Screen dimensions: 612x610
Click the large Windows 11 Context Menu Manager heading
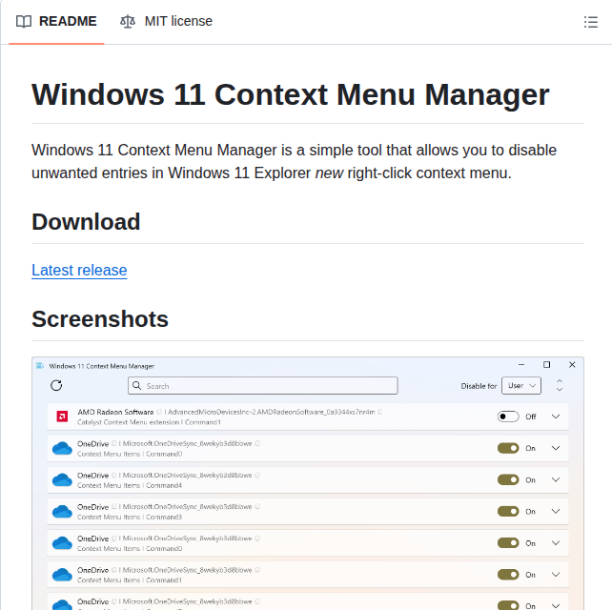click(291, 94)
